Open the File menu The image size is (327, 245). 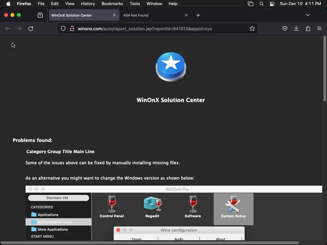click(x=41, y=4)
